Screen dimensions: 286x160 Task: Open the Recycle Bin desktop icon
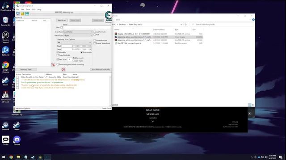(5, 21)
